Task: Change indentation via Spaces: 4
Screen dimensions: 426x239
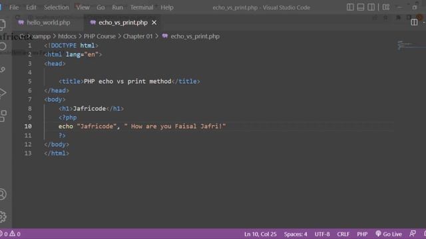Action: pos(296,234)
